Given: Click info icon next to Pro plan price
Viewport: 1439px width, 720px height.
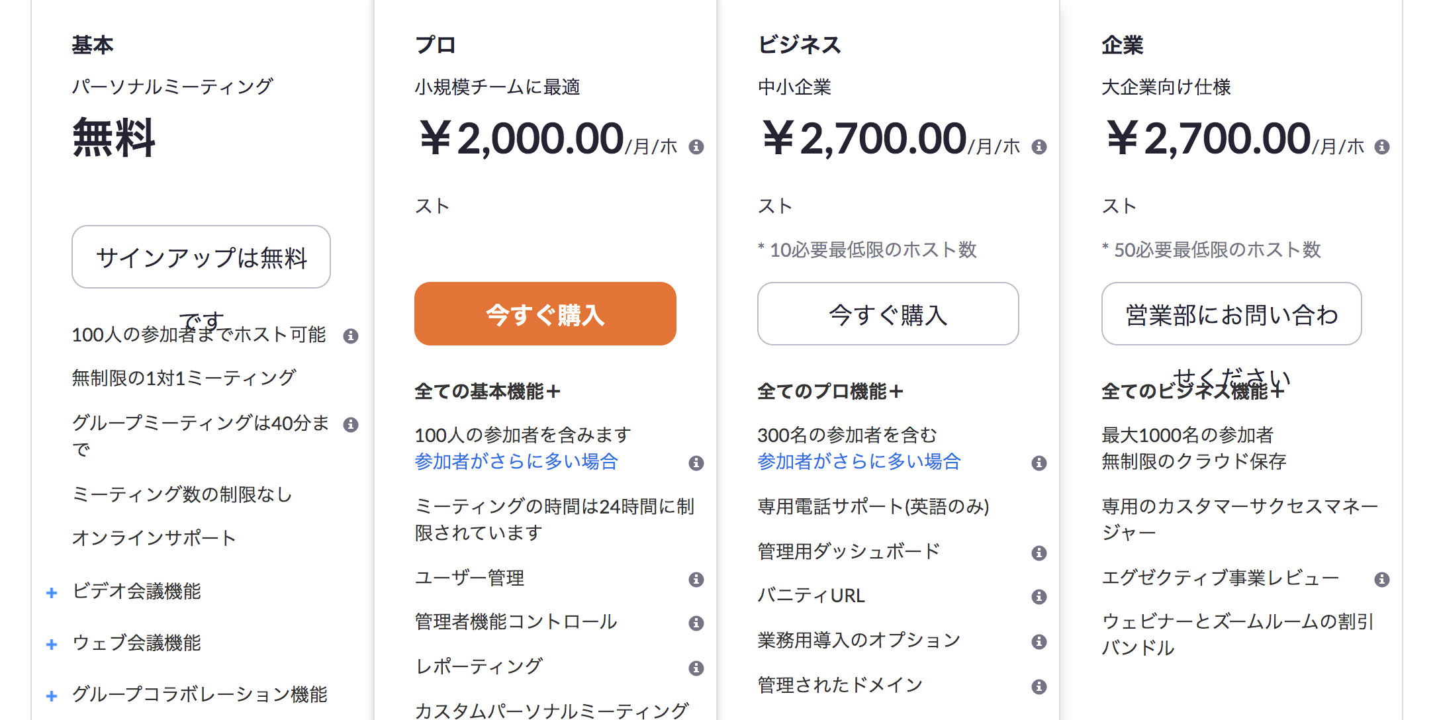Looking at the screenshot, I should pos(696,147).
